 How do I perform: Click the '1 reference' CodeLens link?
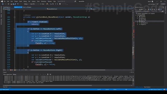pos(27,15)
